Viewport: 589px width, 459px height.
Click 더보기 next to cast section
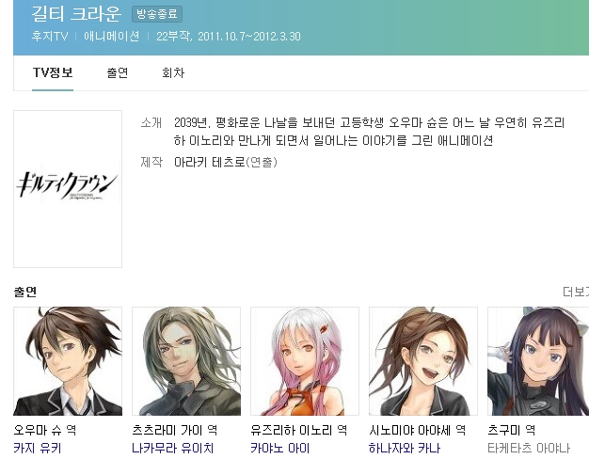click(x=576, y=292)
